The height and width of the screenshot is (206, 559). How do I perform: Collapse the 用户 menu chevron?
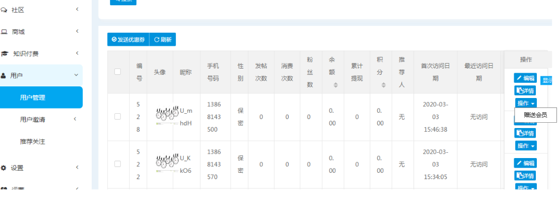(x=76, y=75)
